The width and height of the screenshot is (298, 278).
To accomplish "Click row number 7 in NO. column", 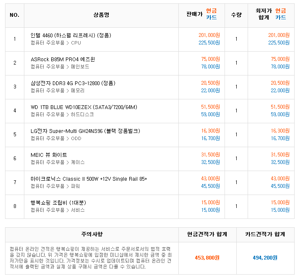I will point(15,182).
